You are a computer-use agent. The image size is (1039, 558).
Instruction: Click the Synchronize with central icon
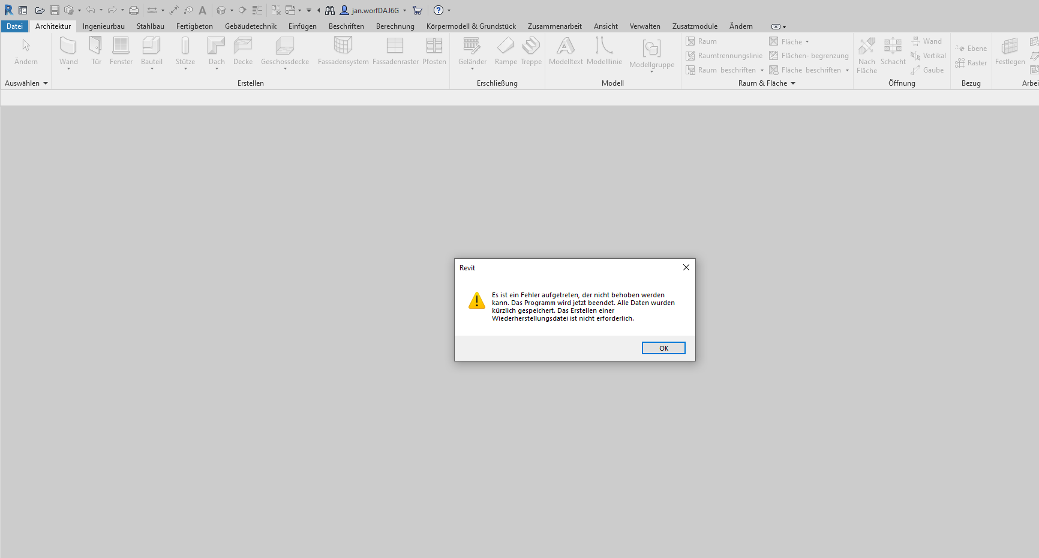tap(69, 10)
